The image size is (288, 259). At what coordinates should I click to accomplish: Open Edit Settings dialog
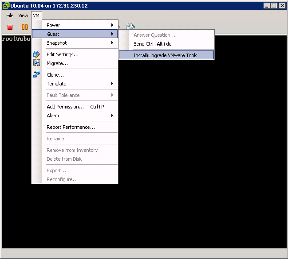click(x=75, y=54)
